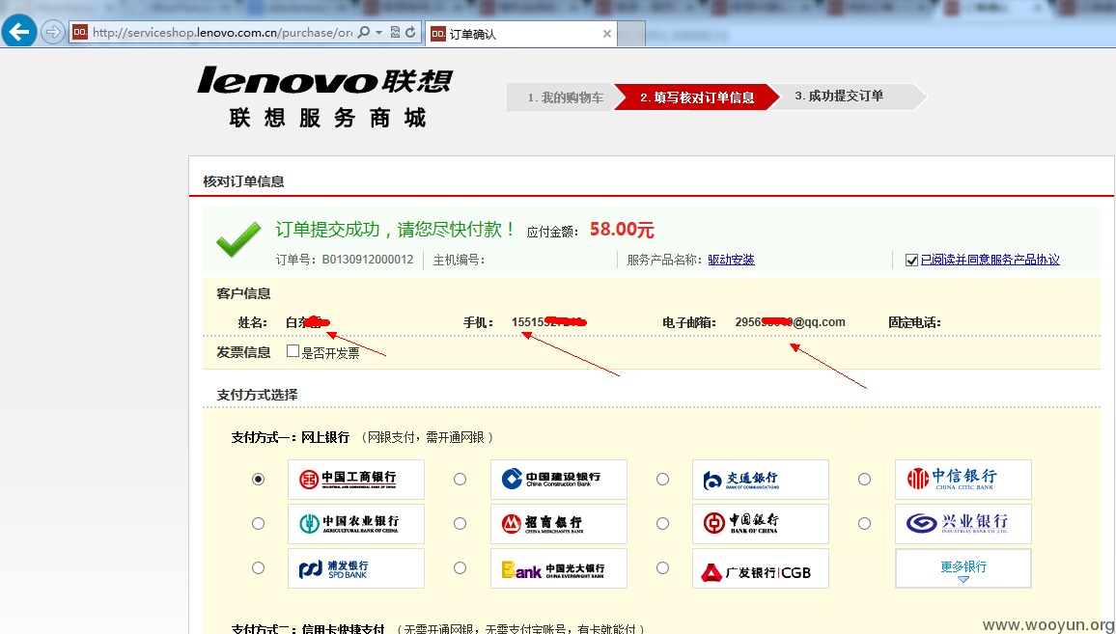The height and width of the screenshot is (634, 1116).
Task: Open a new blank browser tab
Action: click(631, 34)
